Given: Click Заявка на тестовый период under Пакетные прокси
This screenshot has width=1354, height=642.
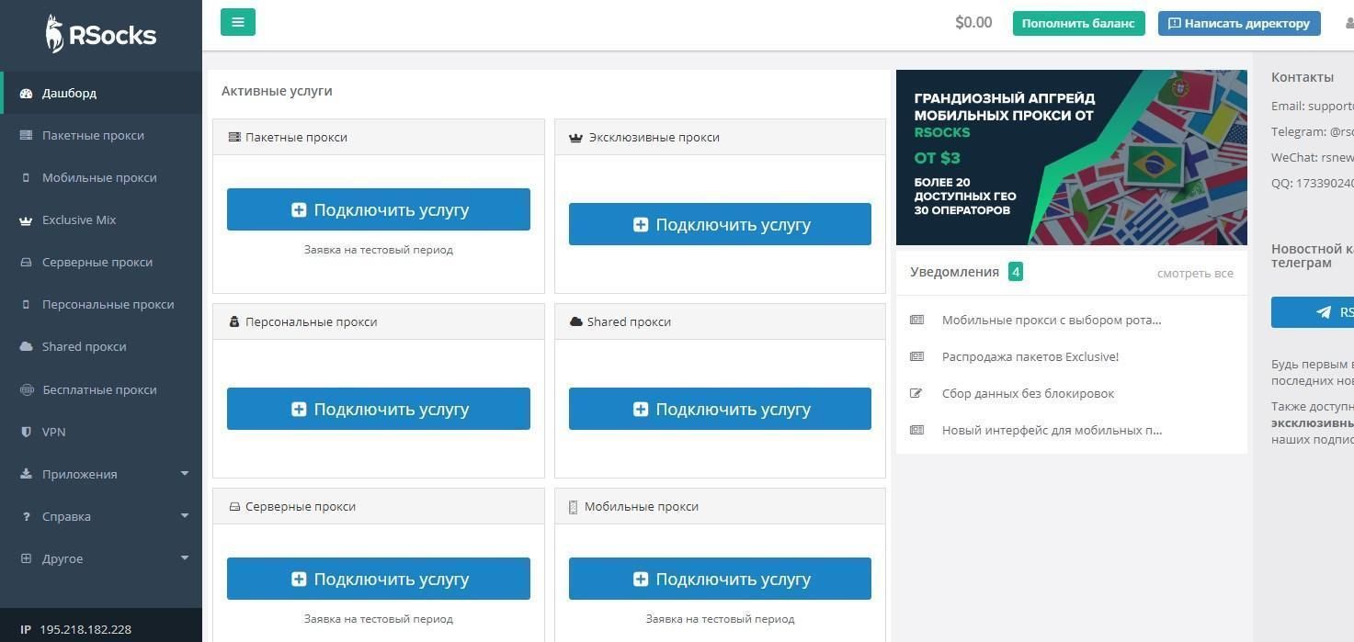Looking at the screenshot, I should coord(379,250).
